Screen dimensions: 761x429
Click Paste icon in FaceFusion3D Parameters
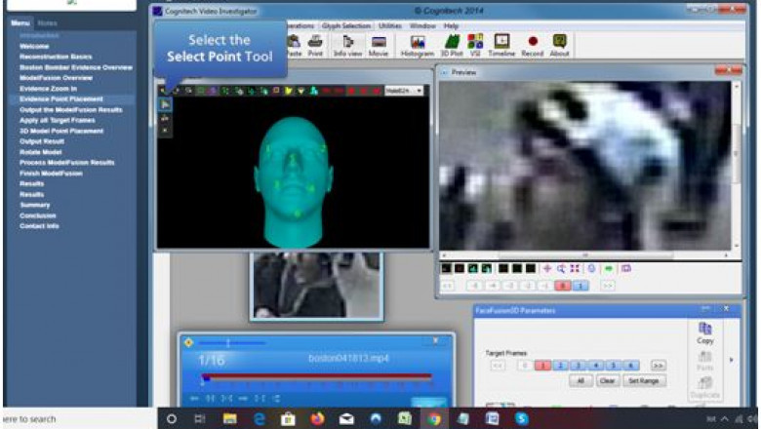[x=705, y=361]
